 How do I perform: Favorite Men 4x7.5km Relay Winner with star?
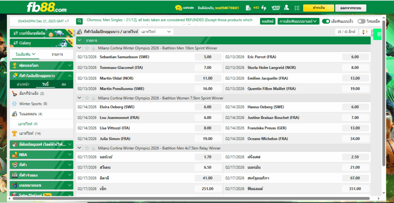point(87,148)
